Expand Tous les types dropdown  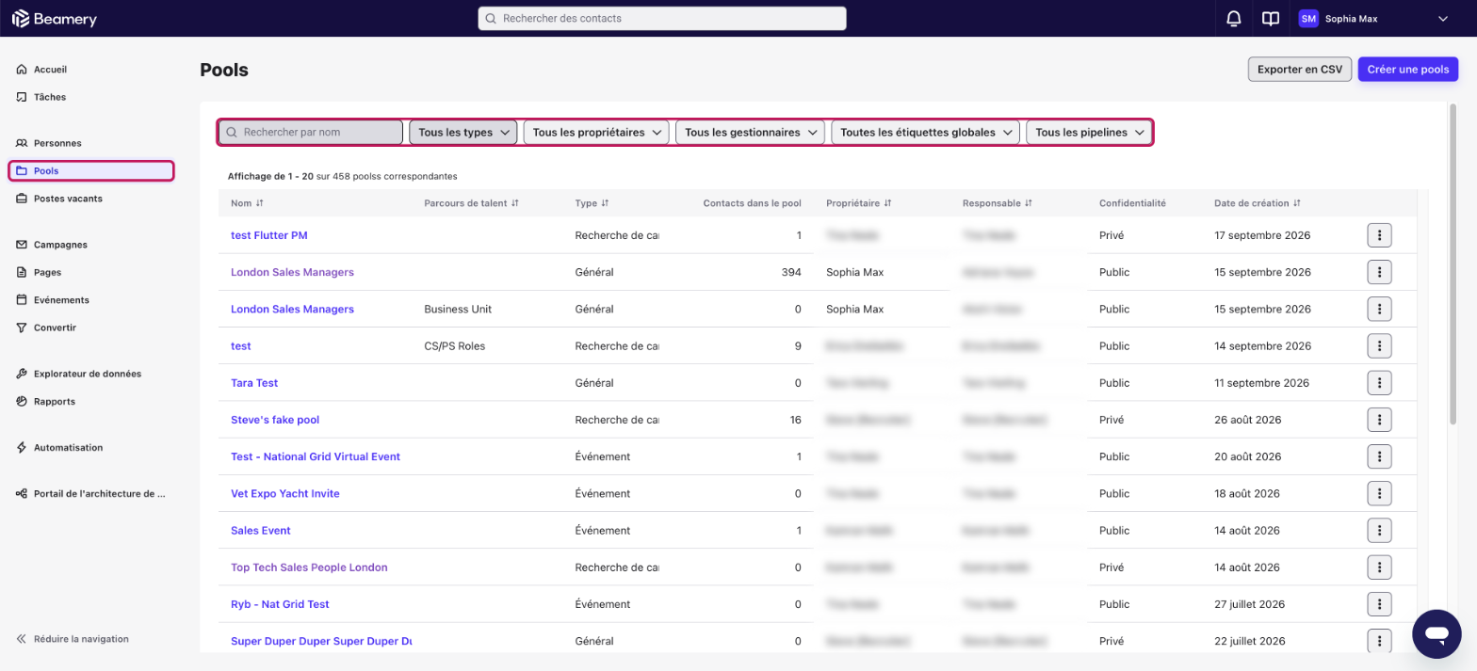[x=463, y=133]
